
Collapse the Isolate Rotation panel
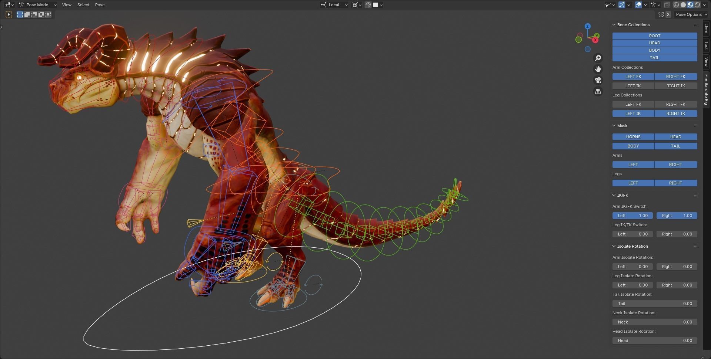614,246
